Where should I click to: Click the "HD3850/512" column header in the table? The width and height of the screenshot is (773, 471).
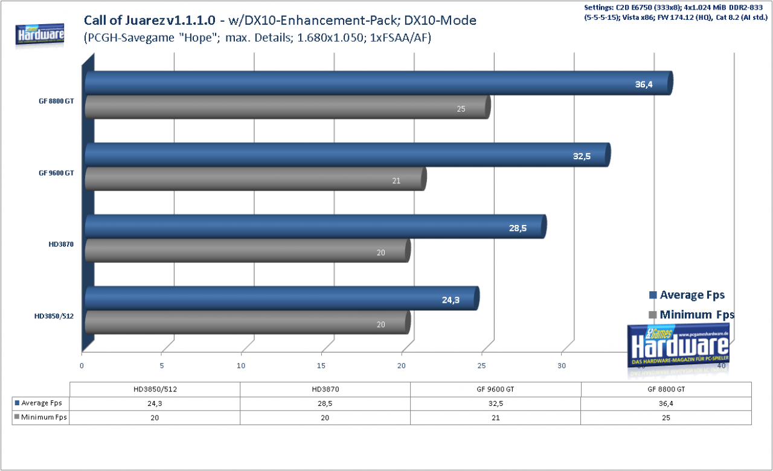pyautogui.click(x=155, y=389)
